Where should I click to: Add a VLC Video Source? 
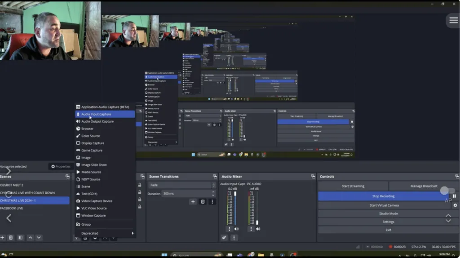pos(105,208)
